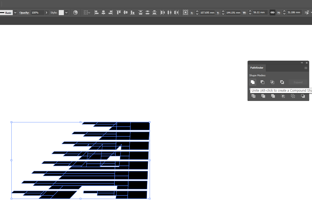This screenshot has height=218, width=312.
Task: Click Vertical Align Center icon
Action: click(126, 12)
